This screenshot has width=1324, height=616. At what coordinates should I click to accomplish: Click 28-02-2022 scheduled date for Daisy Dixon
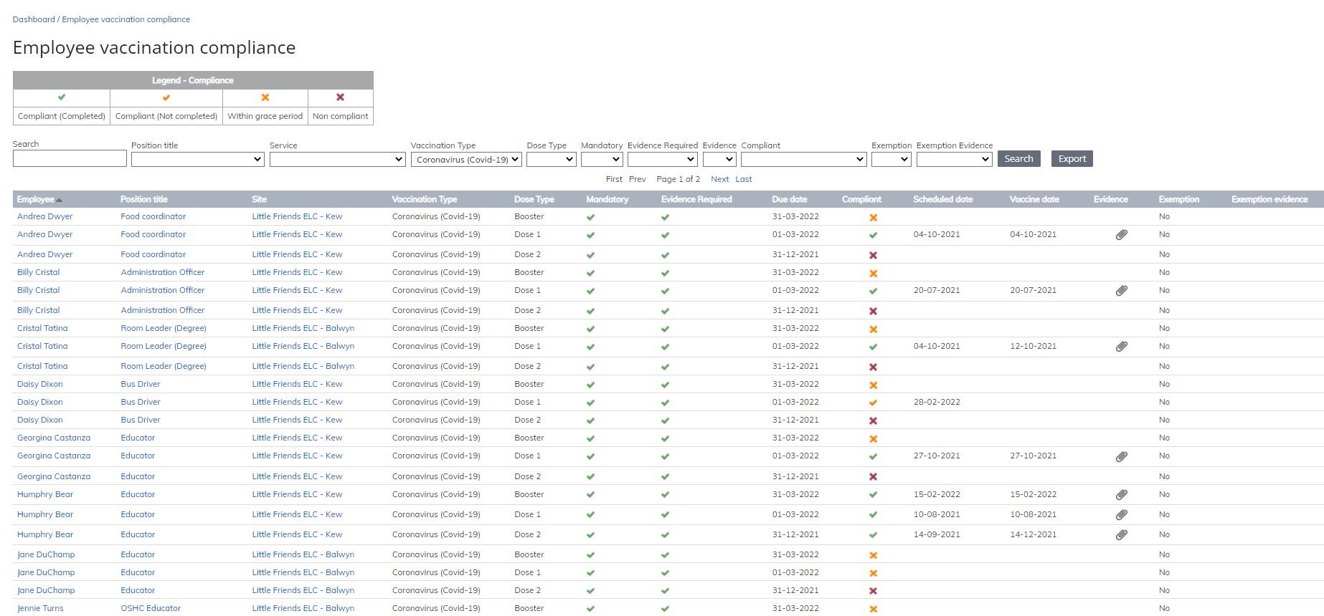[x=937, y=402]
